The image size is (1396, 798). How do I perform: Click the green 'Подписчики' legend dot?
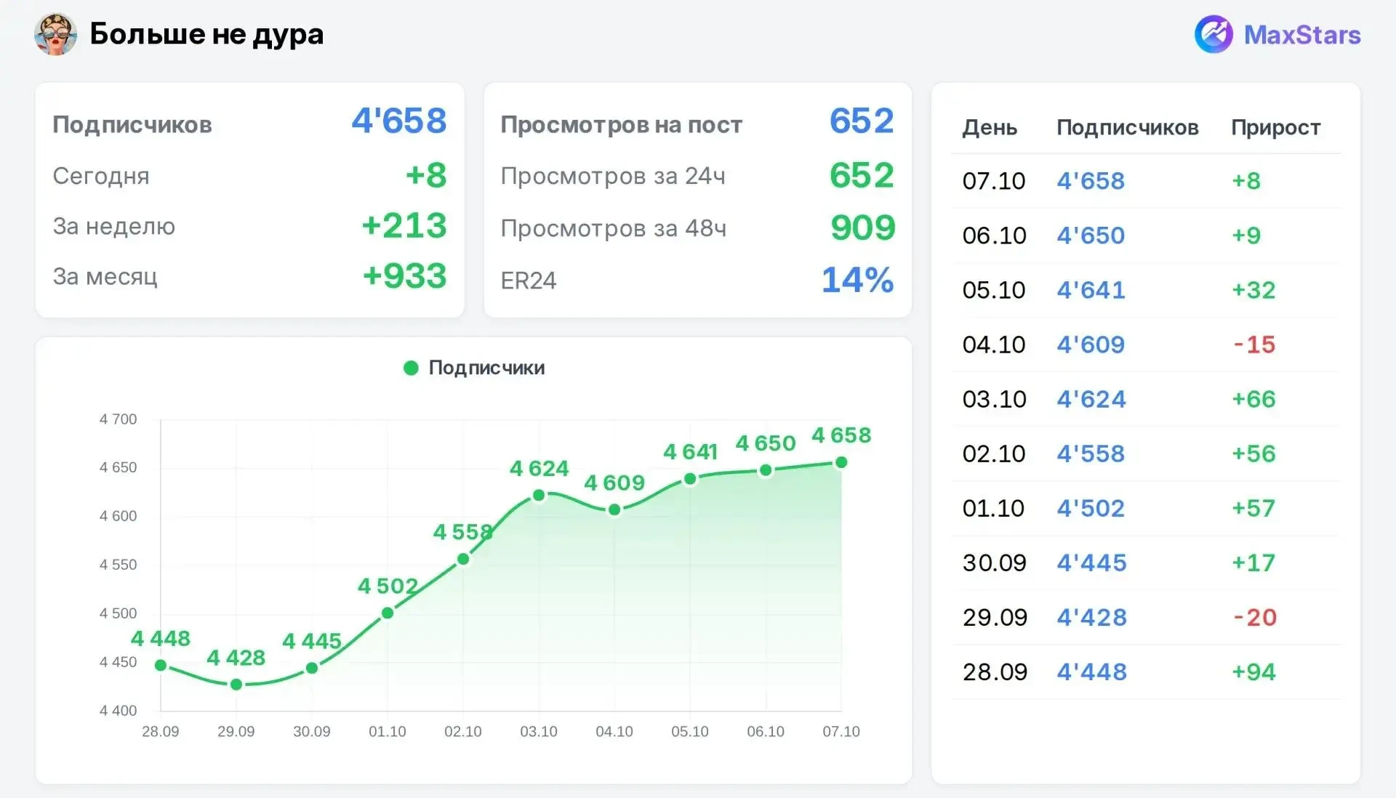tap(411, 368)
